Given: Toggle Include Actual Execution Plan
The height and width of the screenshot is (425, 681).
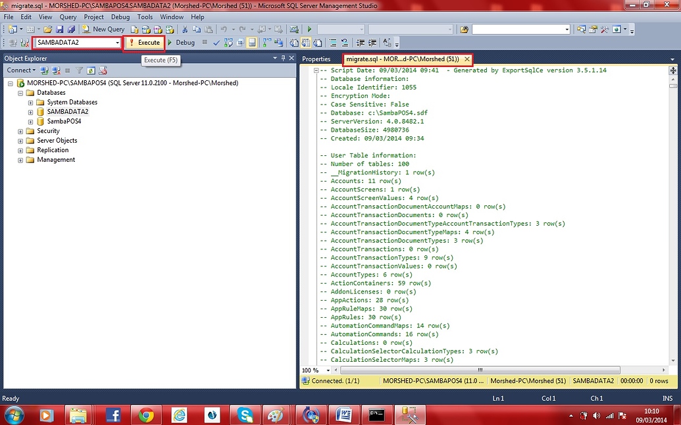Looking at the screenshot, I should (265, 42).
